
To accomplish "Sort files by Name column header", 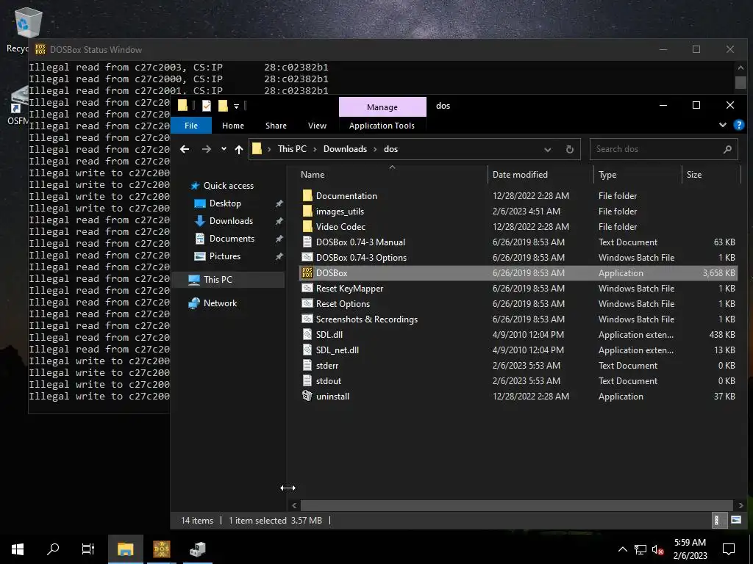I will pos(392,175).
